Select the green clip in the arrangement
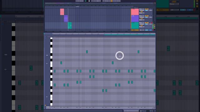 point(70,26)
